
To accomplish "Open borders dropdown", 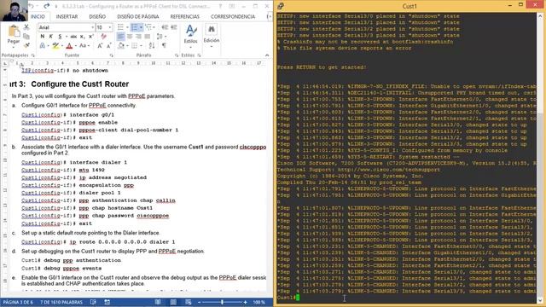I will pos(141,45).
